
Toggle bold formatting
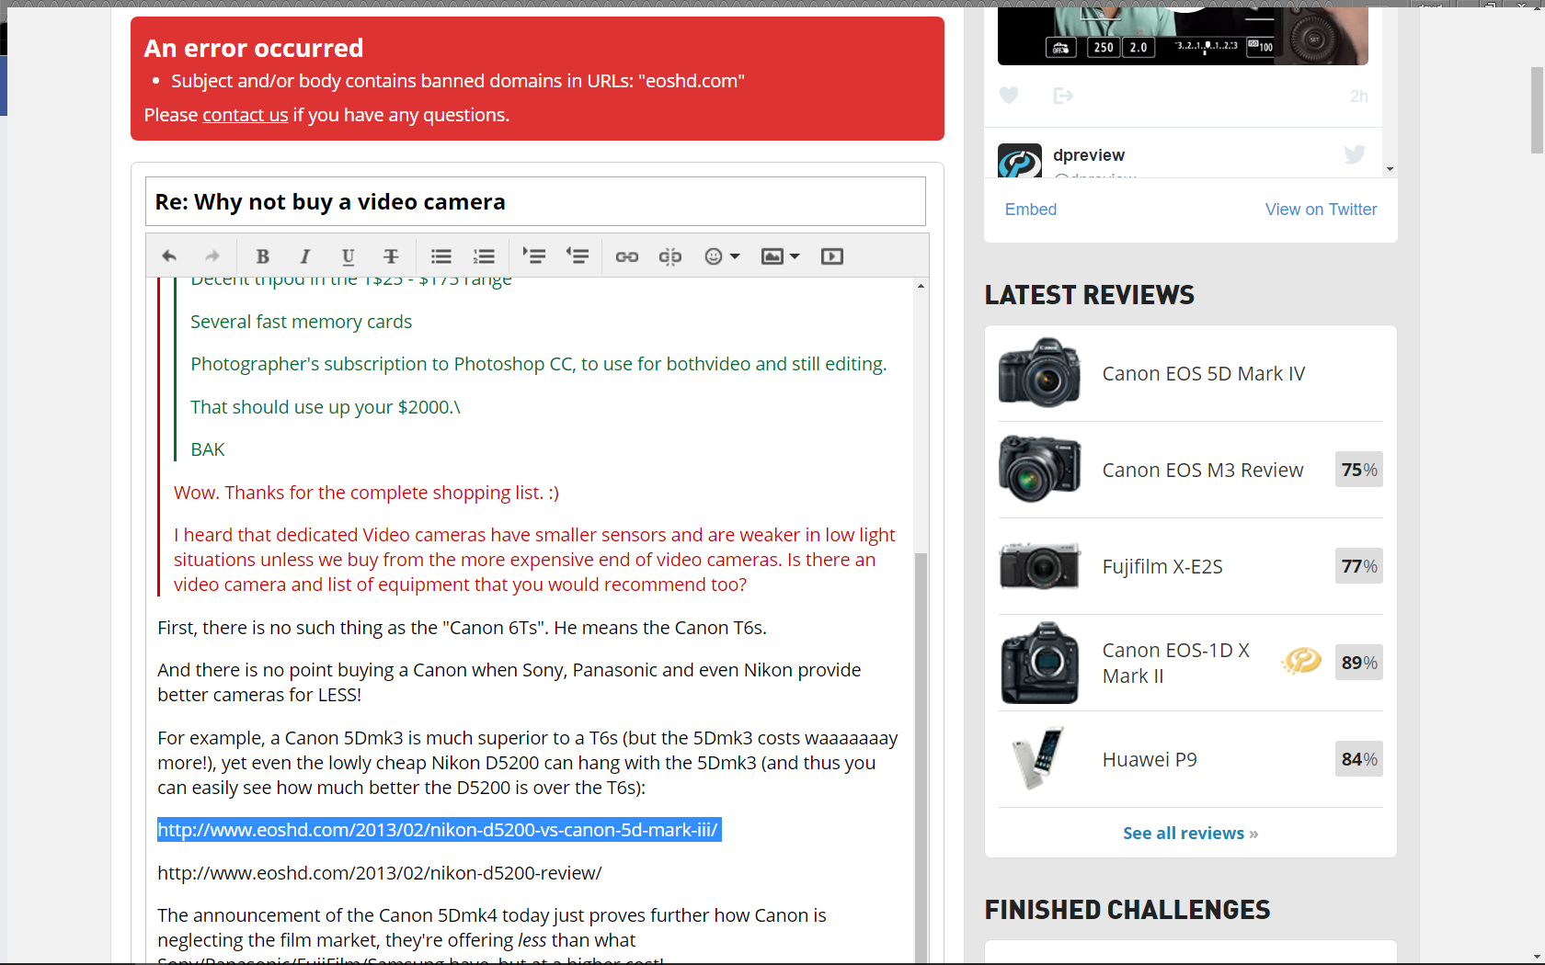[262, 256]
